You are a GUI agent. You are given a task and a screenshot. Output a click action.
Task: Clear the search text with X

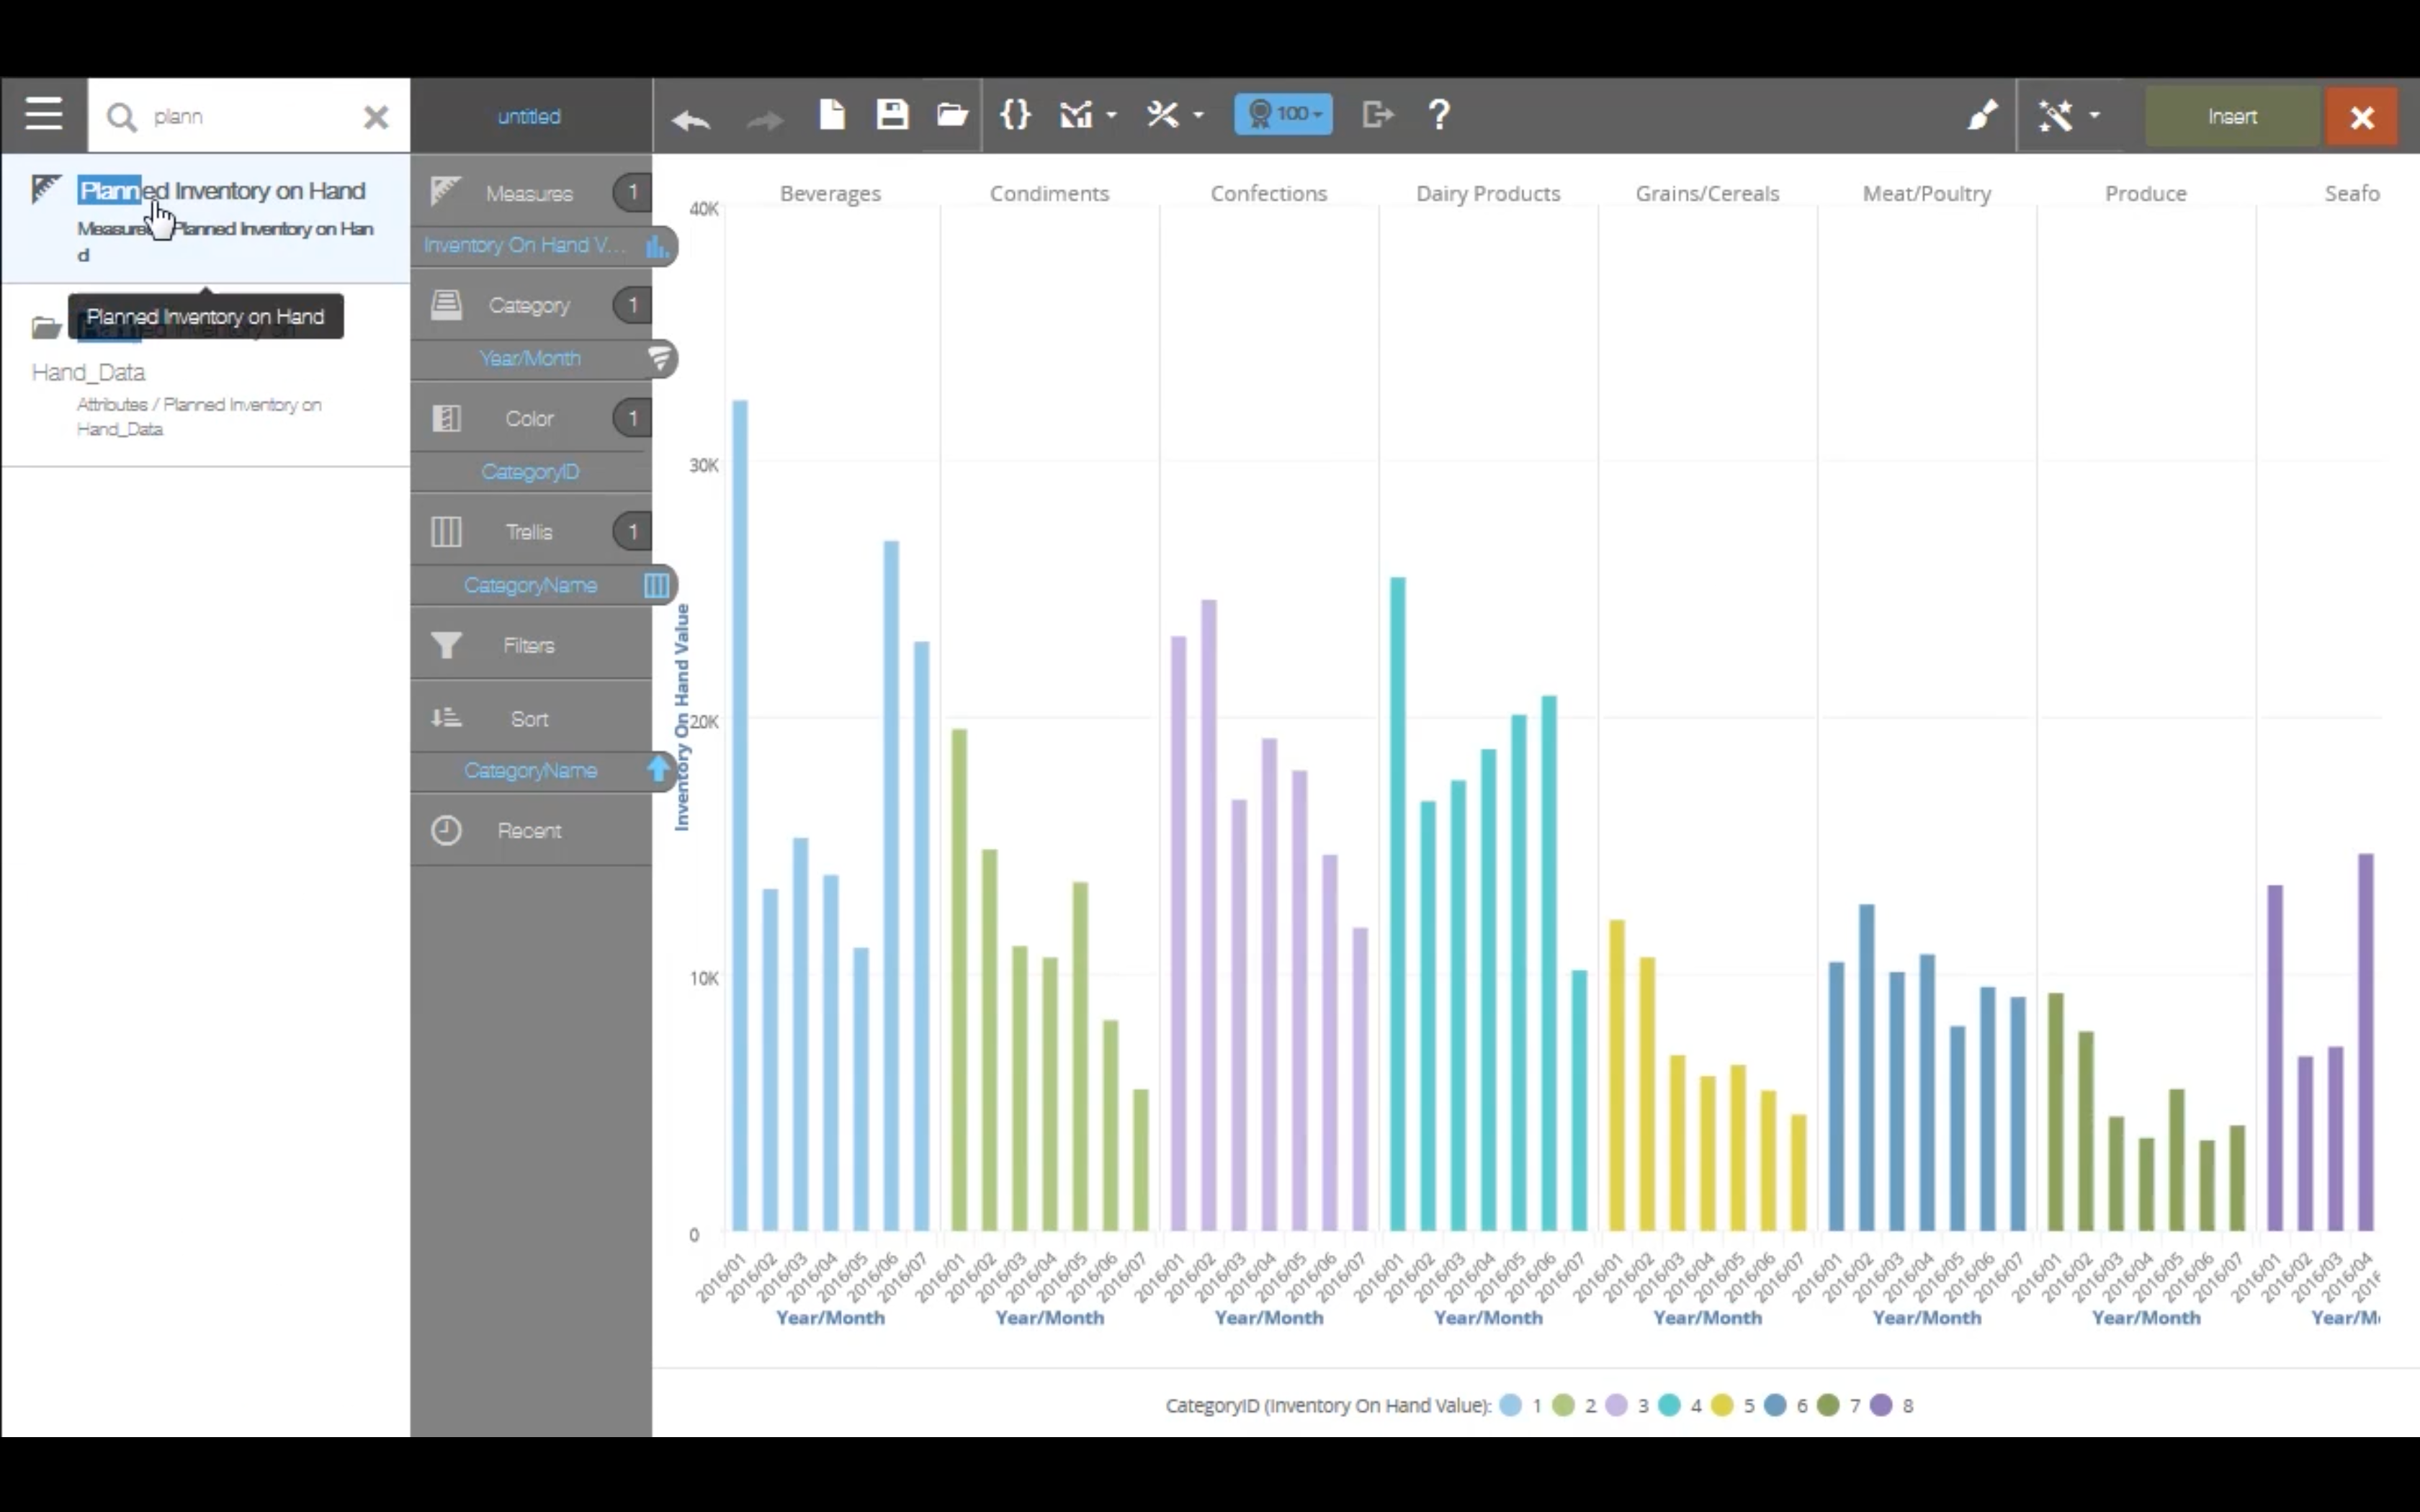coord(376,117)
